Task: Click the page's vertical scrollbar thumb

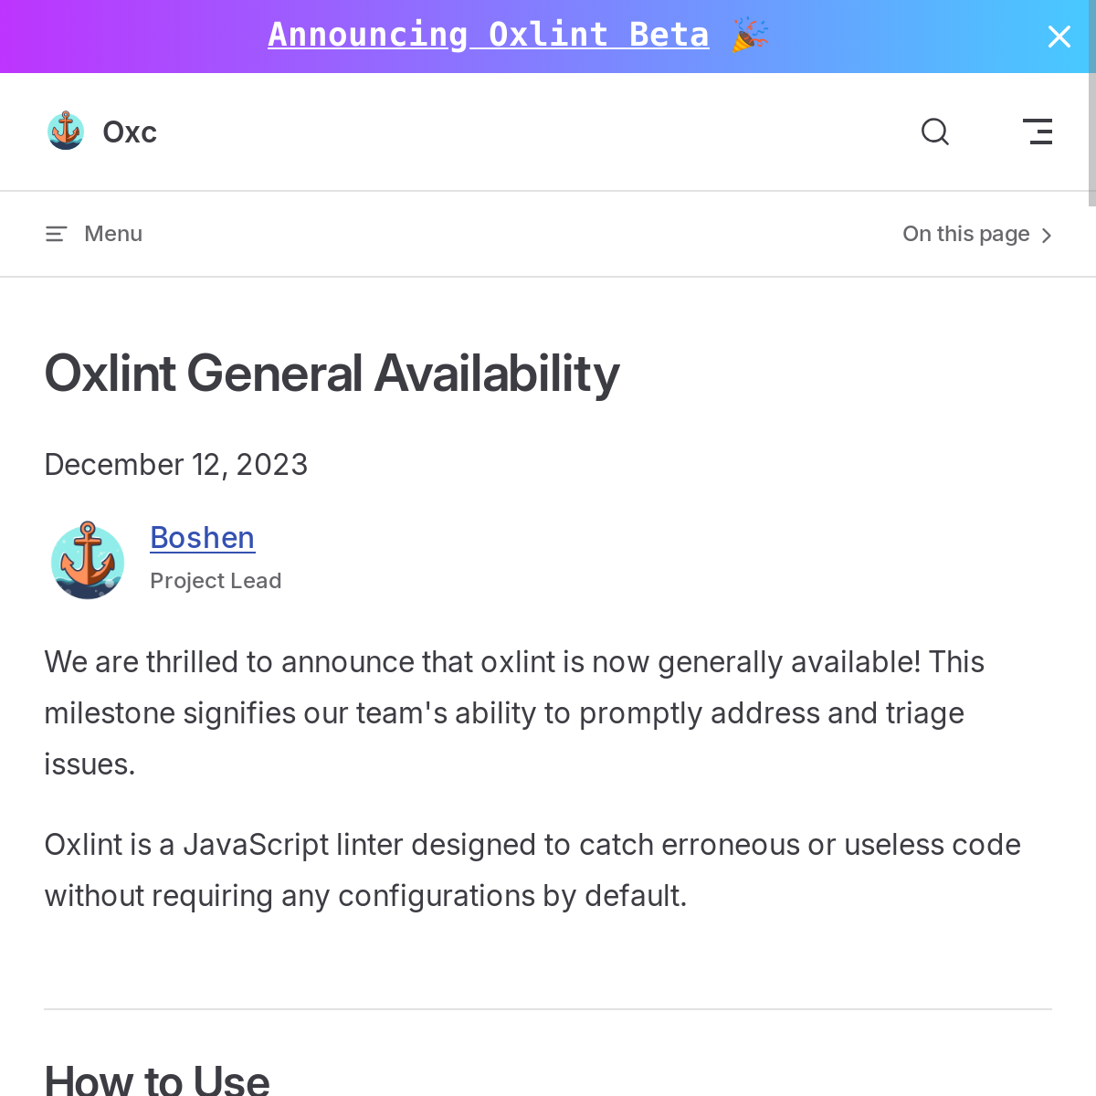Action: (x=1092, y=139)
